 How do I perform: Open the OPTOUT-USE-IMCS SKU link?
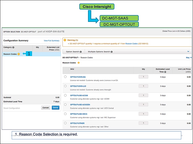pyautogui.click(x=79, y=114)
